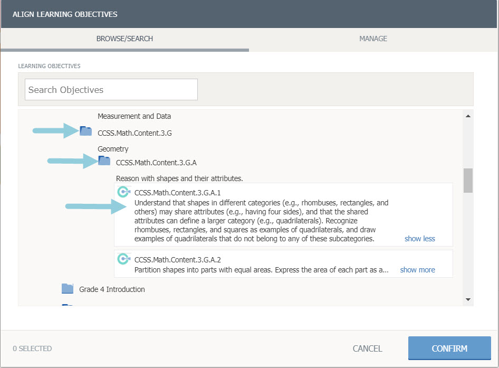The image size is (499, 368).
Task: Select the objective icon for 3.G.A.1
Action: (123, 192)
